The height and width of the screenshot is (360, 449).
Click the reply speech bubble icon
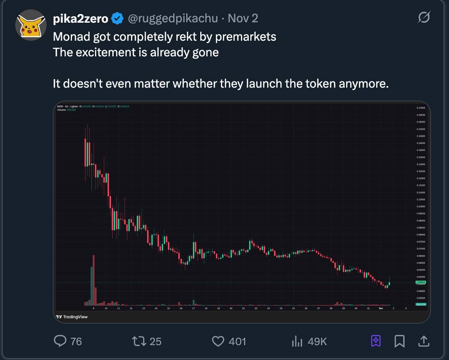(x=60, y=341)
